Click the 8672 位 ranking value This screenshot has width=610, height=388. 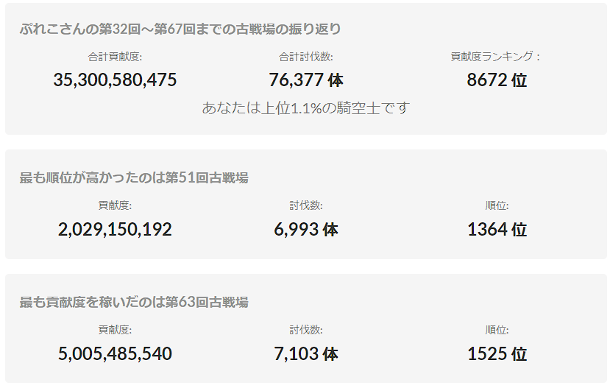[x=497, y=80]
